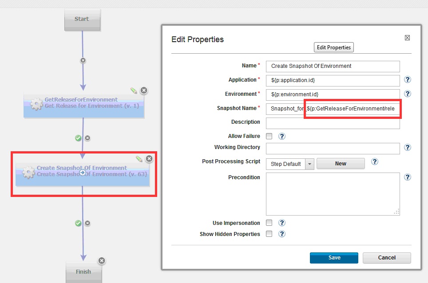428x283 pixels.
Task: Delete the connection below the Start node
Action: click(83, 60)
